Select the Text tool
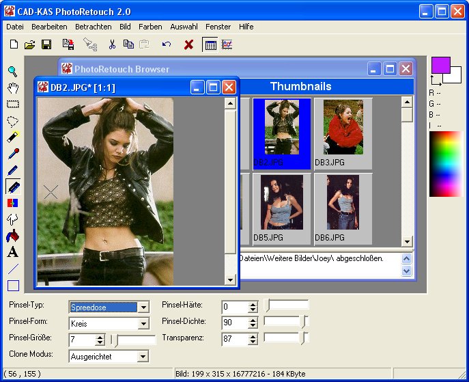469x382 pixels. point(12,252)
